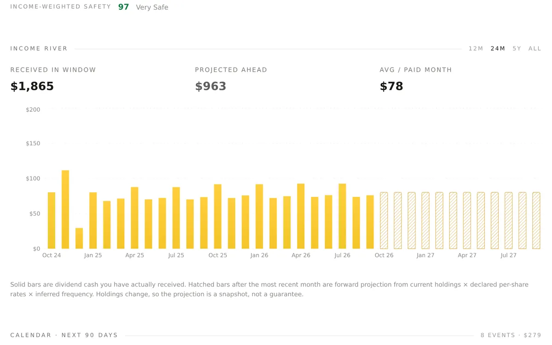Click the Jan 25 x-axis label
This screenshot has width=552, height=345.
[x=93, y=255]
